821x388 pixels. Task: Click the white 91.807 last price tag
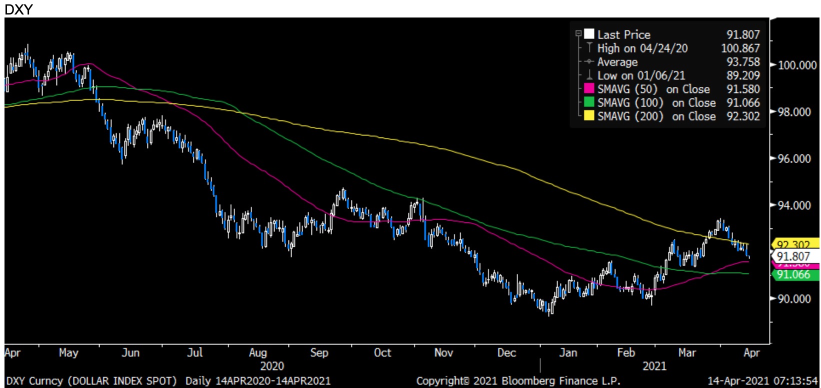pos(794,256)
